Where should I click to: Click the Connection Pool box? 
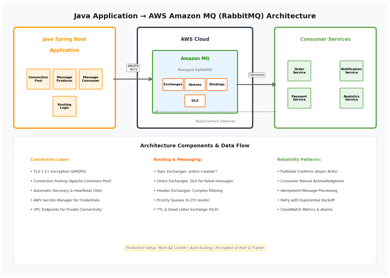(39, 79)
